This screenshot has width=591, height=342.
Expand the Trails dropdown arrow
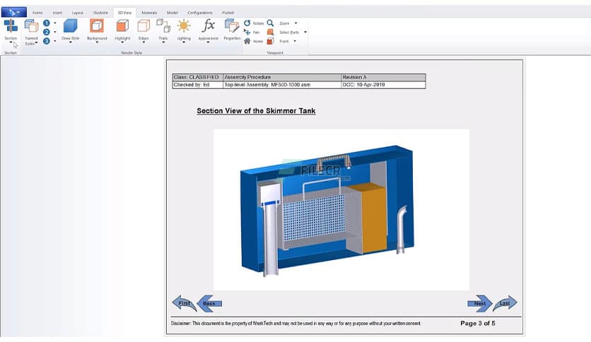[x=163, y=42]
